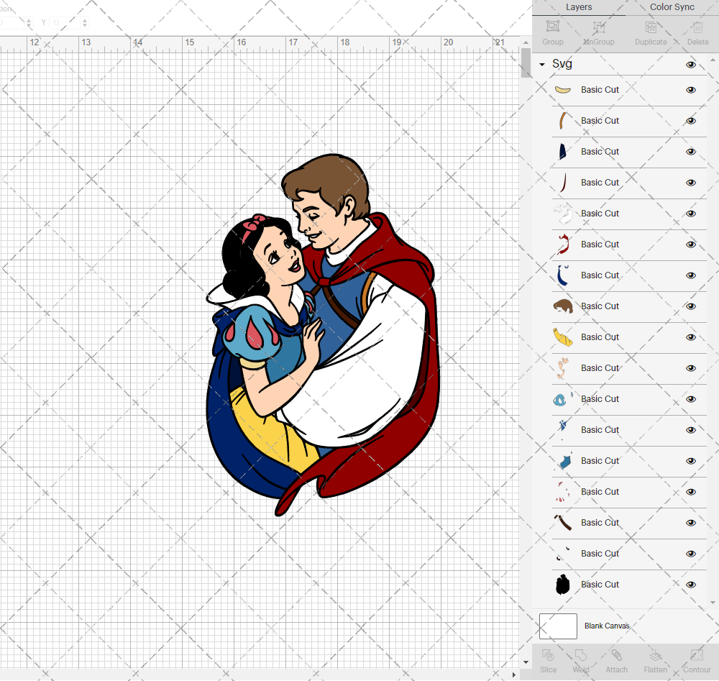This screenshot has height=681, width=719.
Task: Select the Flatten tool
Action: (655, 655)
